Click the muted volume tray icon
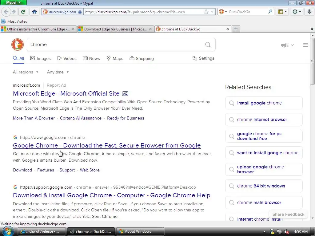The height and width of the screenshot is (236, 315). tap(287, 232)
